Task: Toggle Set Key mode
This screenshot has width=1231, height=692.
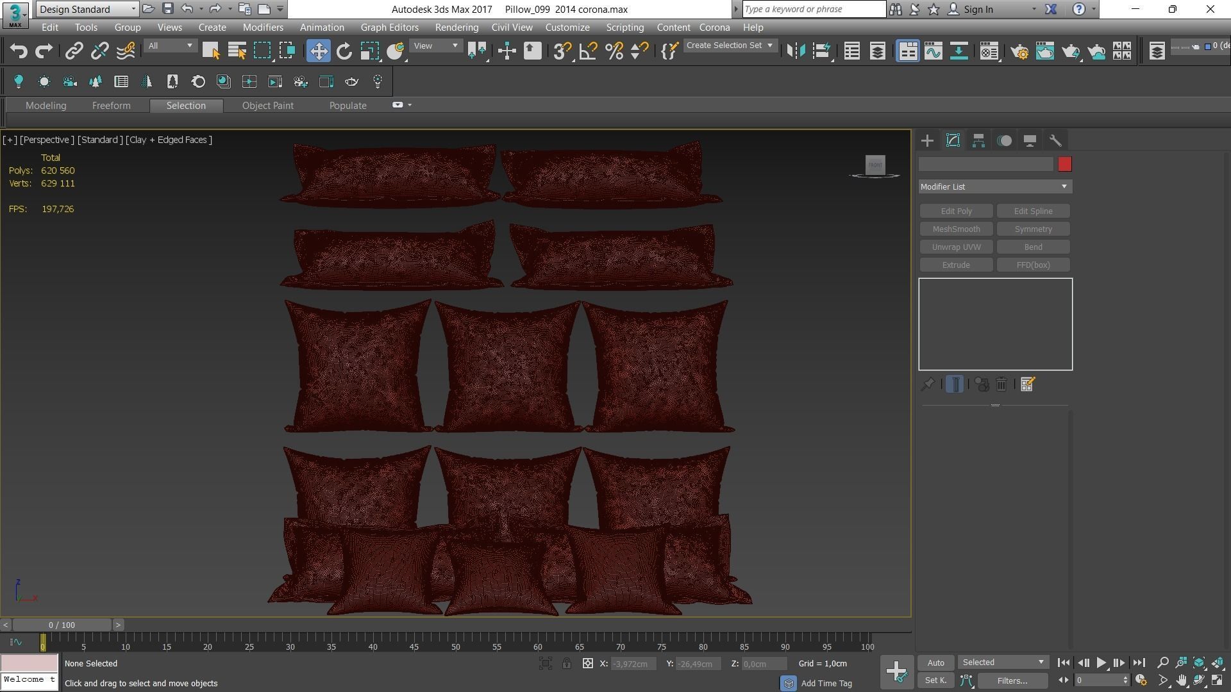Action: click(935, 680)
